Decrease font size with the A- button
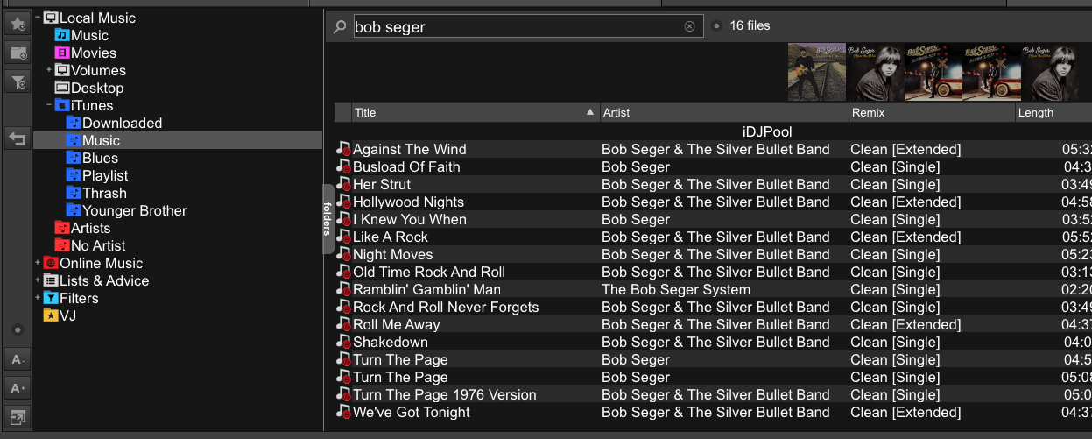Screen dimensions: 1092x439 18,358
